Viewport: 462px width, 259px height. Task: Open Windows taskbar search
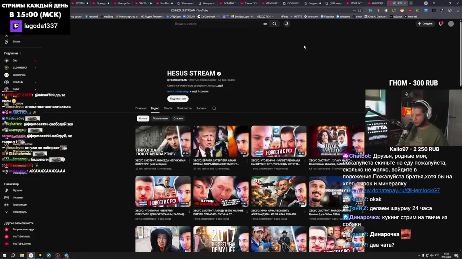point(13,255)
